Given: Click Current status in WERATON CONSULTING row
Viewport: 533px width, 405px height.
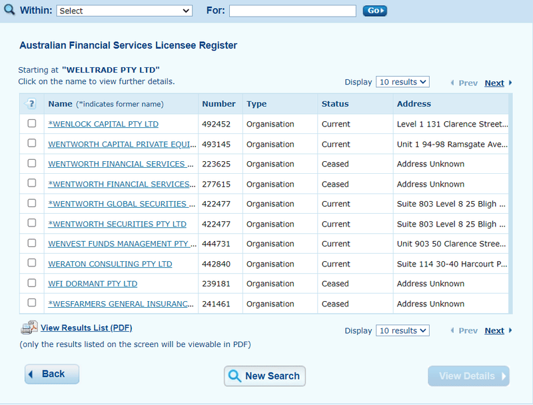Looking at the screenshot, I should coord(336,264).
